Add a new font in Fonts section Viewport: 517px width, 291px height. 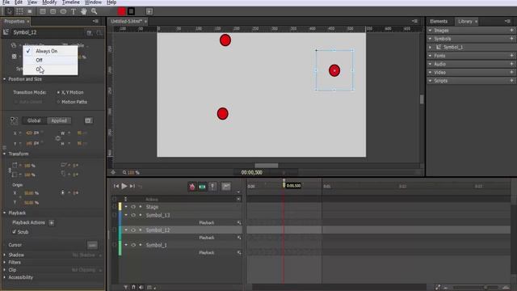pos(511,56)
